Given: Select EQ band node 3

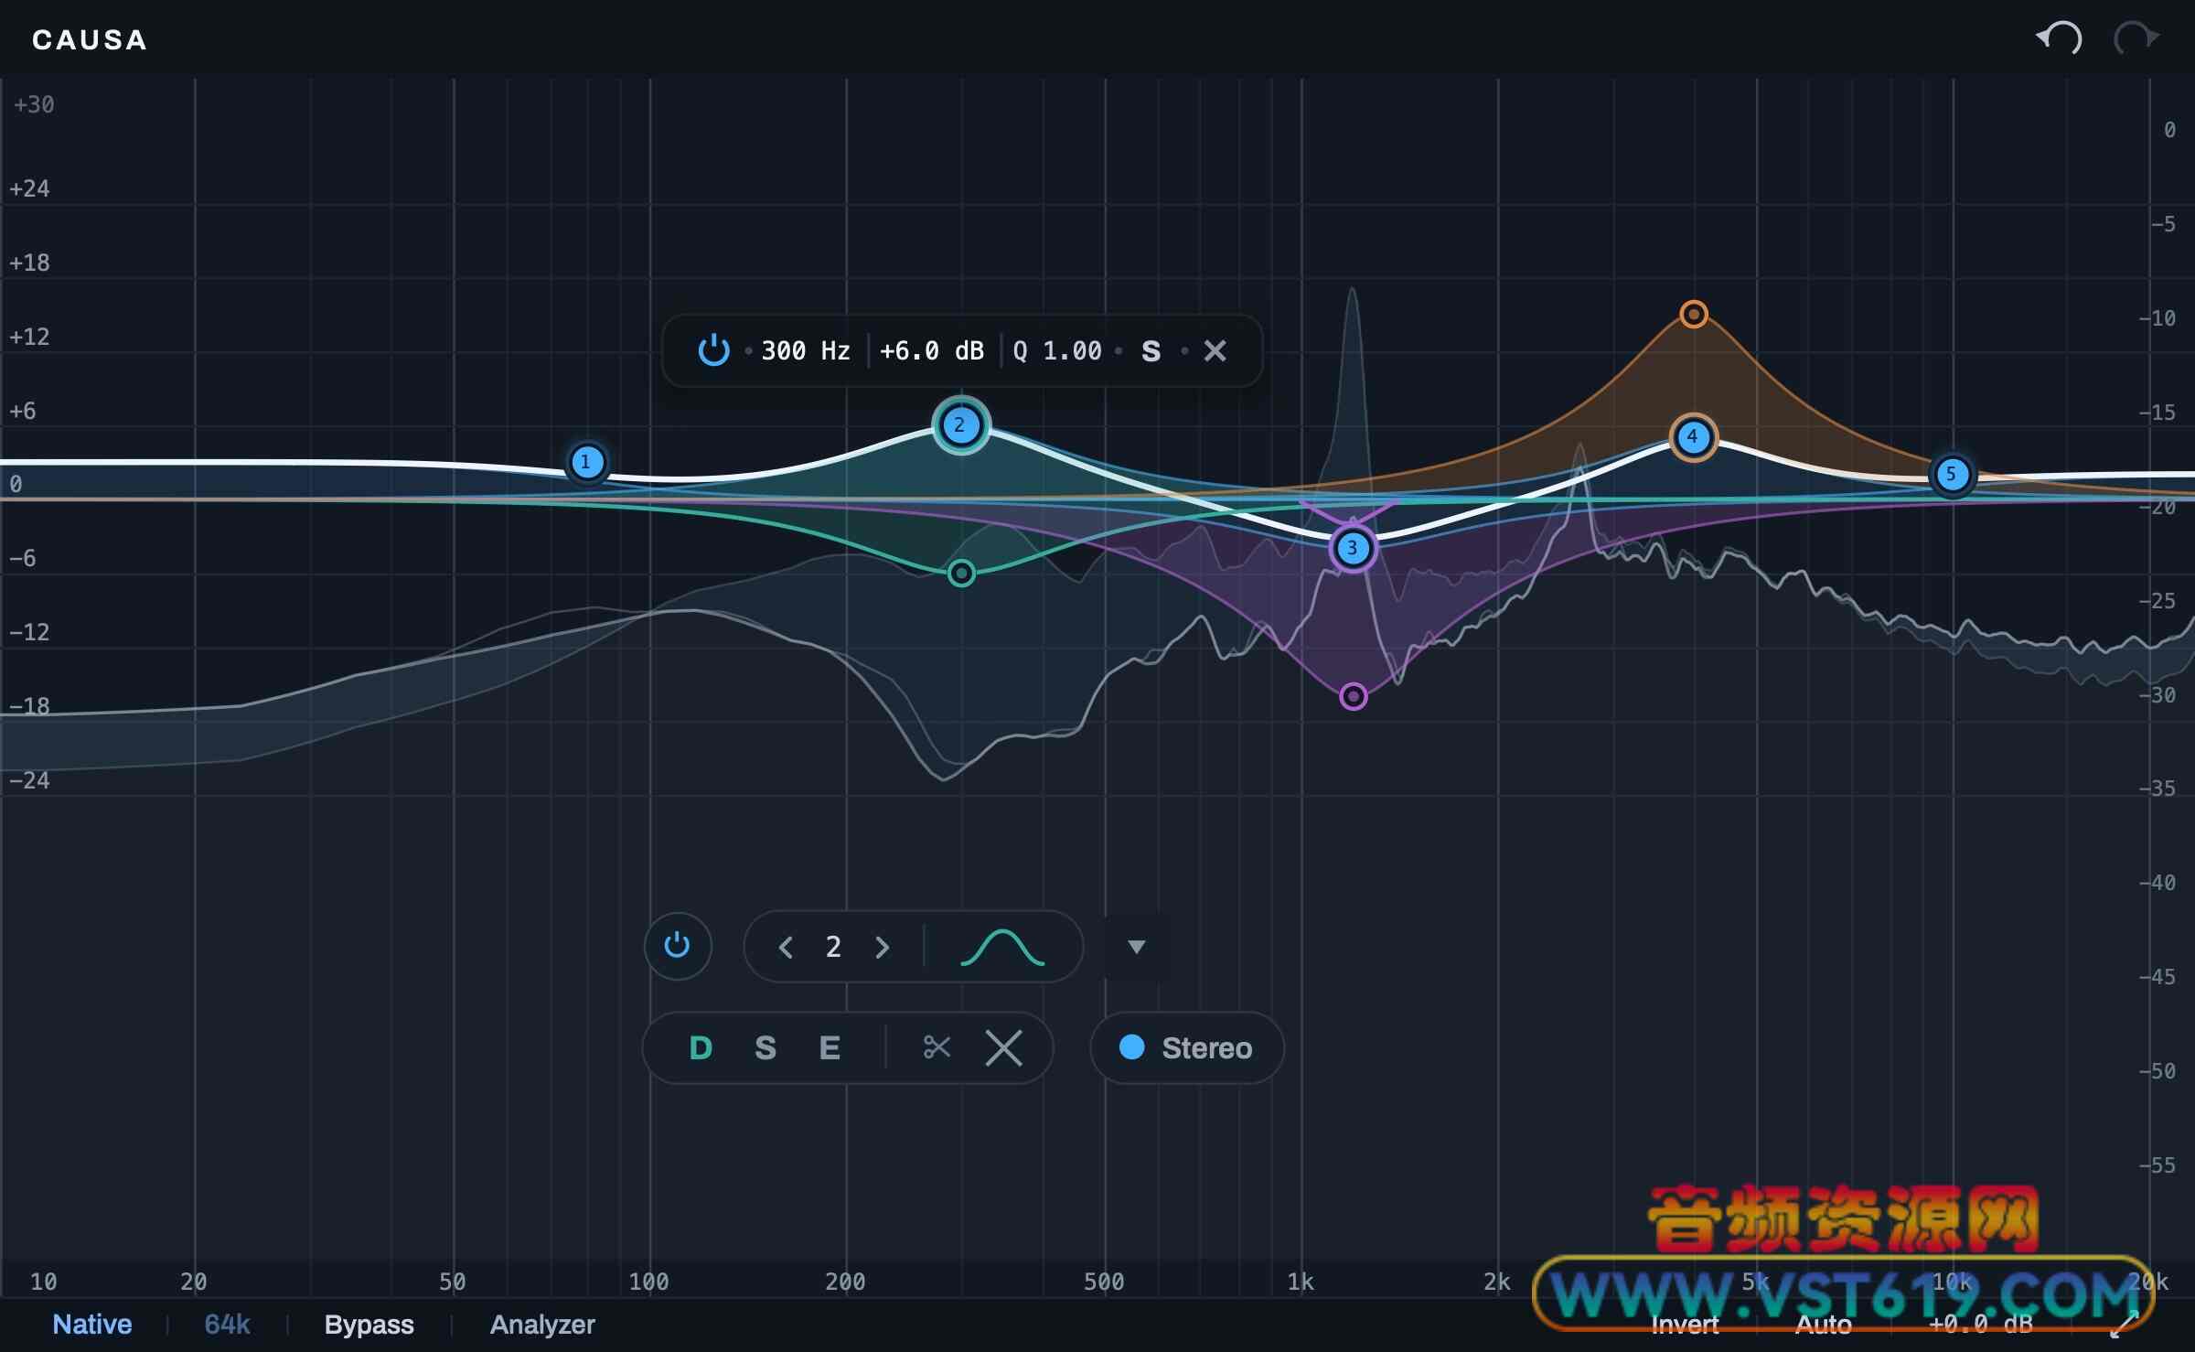Looking at the screenshot, I should (1353, 549).
